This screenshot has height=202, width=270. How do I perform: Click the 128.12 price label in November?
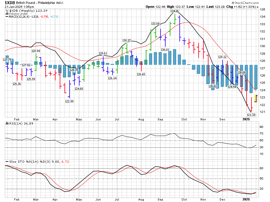click(x=222, y=57)
